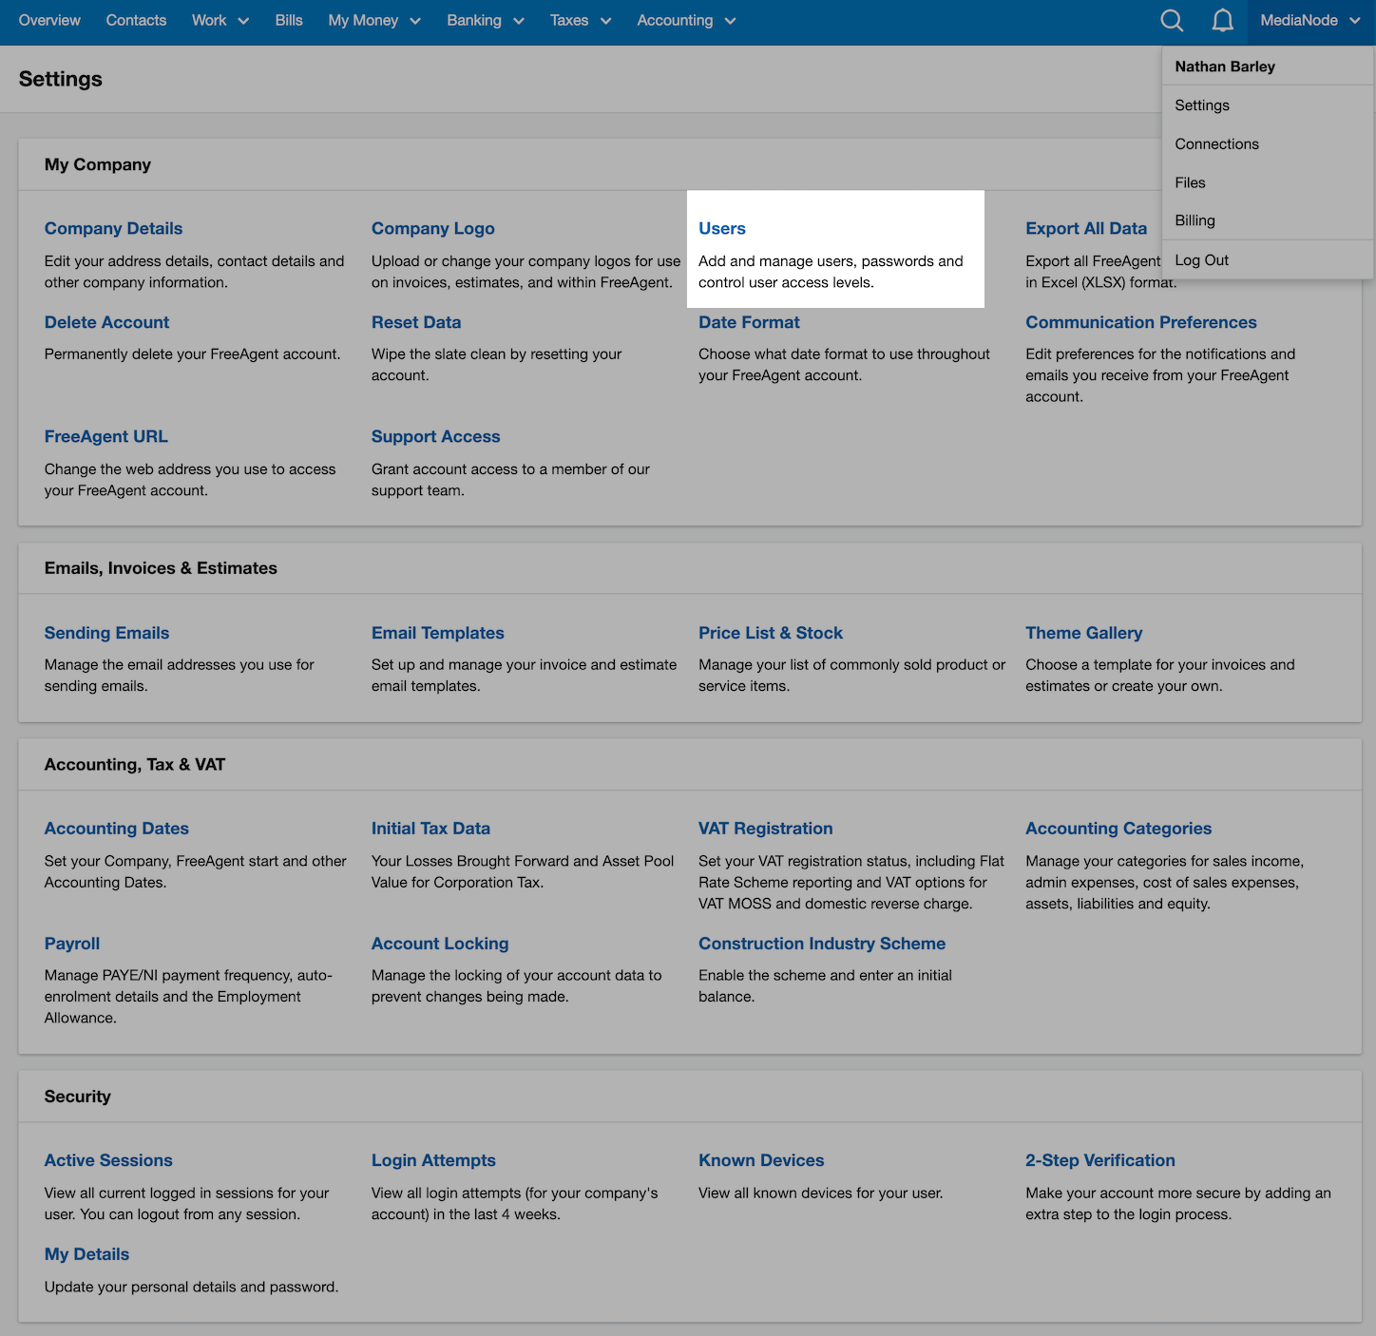Select Log Out from the account menu
1376x1336 pixels.
[1201, 259]
